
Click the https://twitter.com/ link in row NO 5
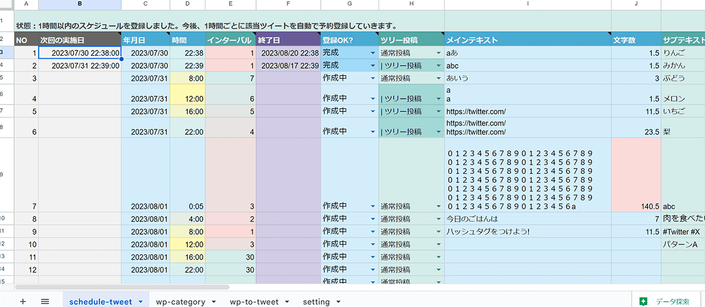coord(476,112)
